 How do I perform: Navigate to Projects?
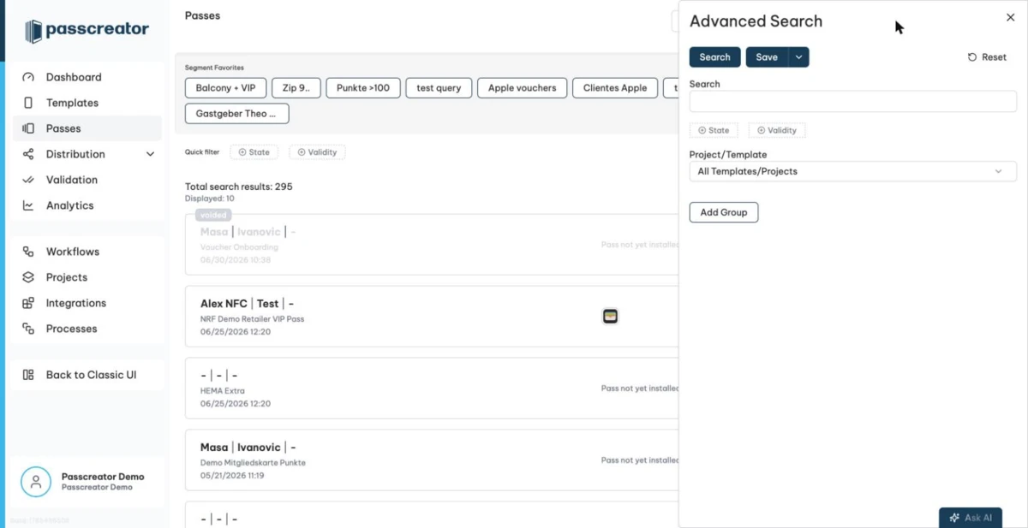coord(67,277)
